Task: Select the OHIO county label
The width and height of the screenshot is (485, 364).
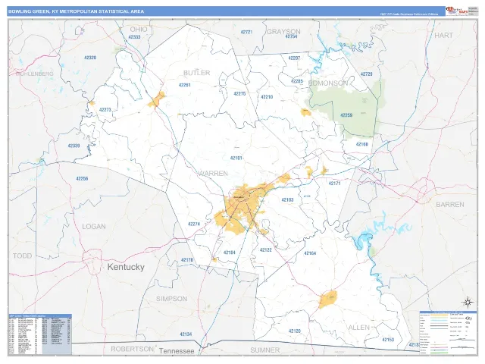Action: click(x=139, y=30)
